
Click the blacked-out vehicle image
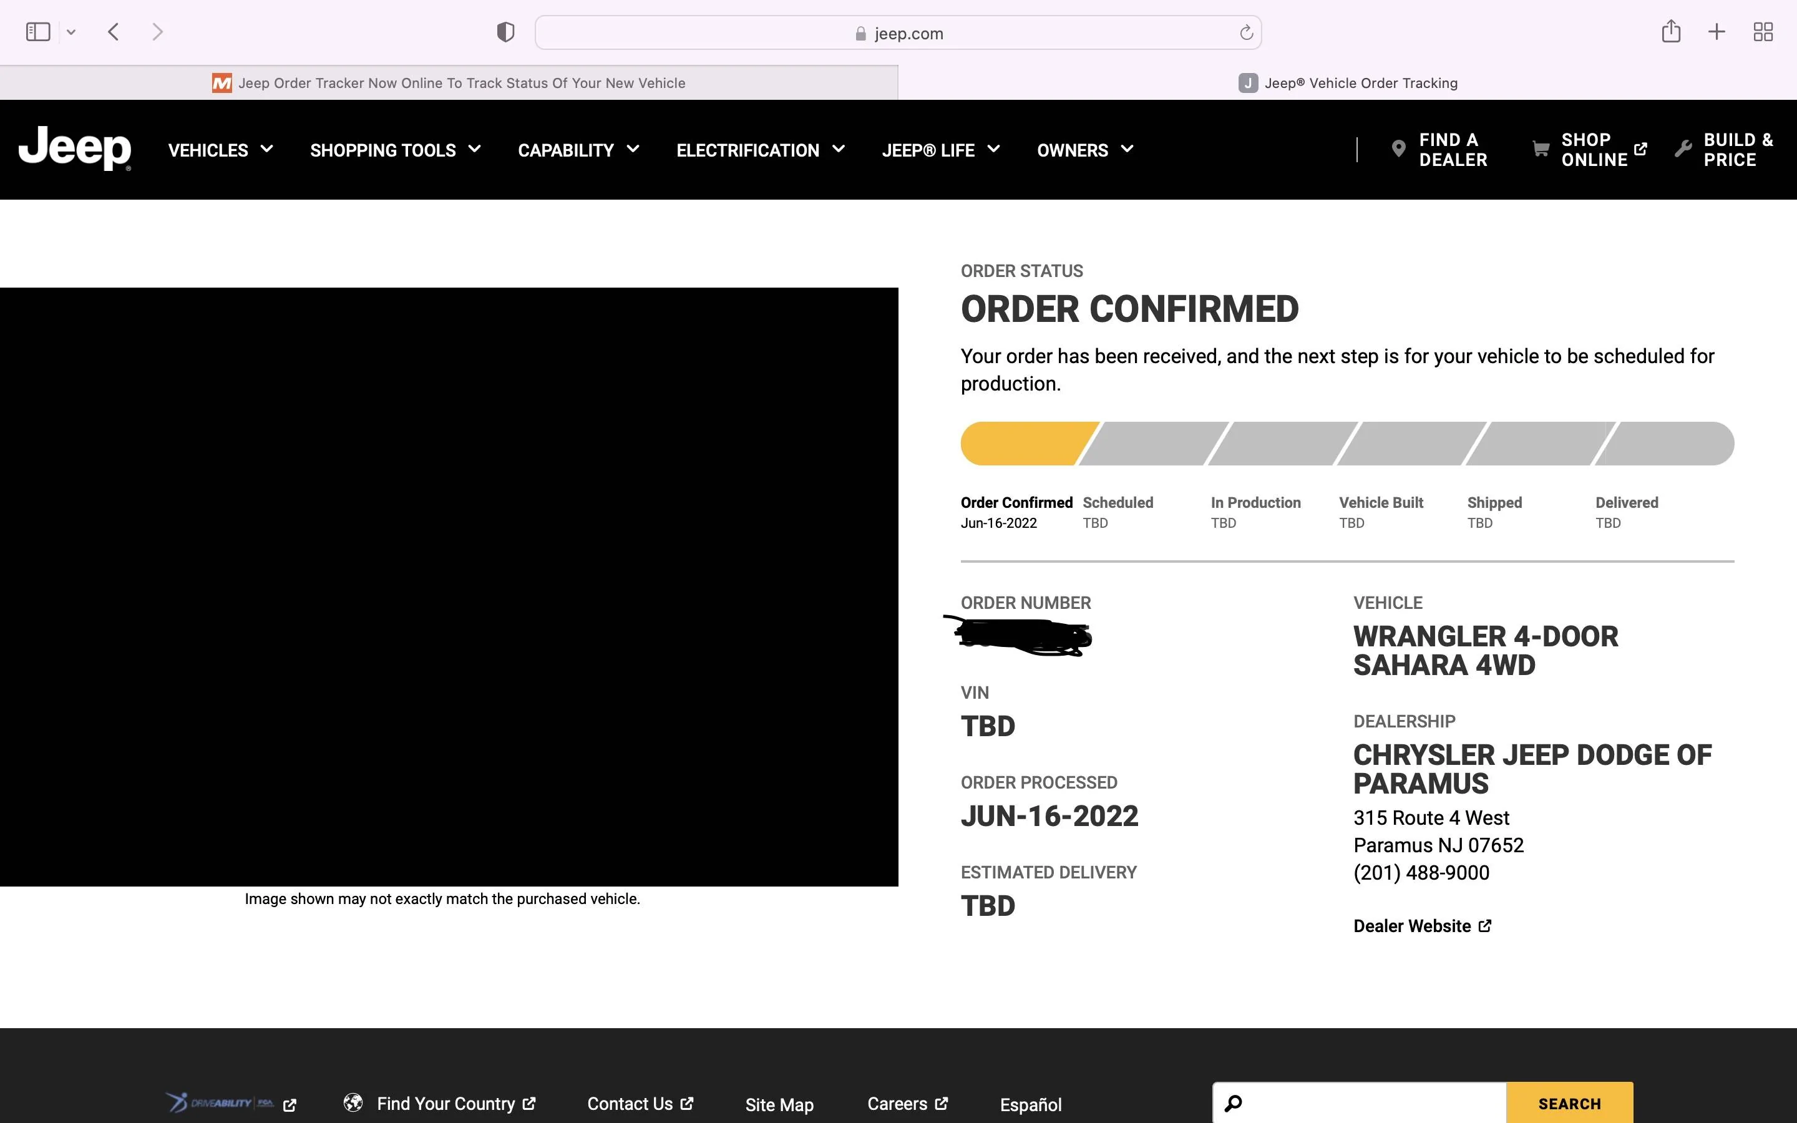coord(449,586)
